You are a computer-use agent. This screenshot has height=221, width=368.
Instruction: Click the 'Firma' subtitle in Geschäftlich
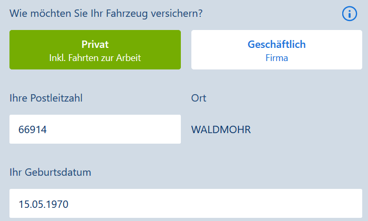(x=277, y=58)
